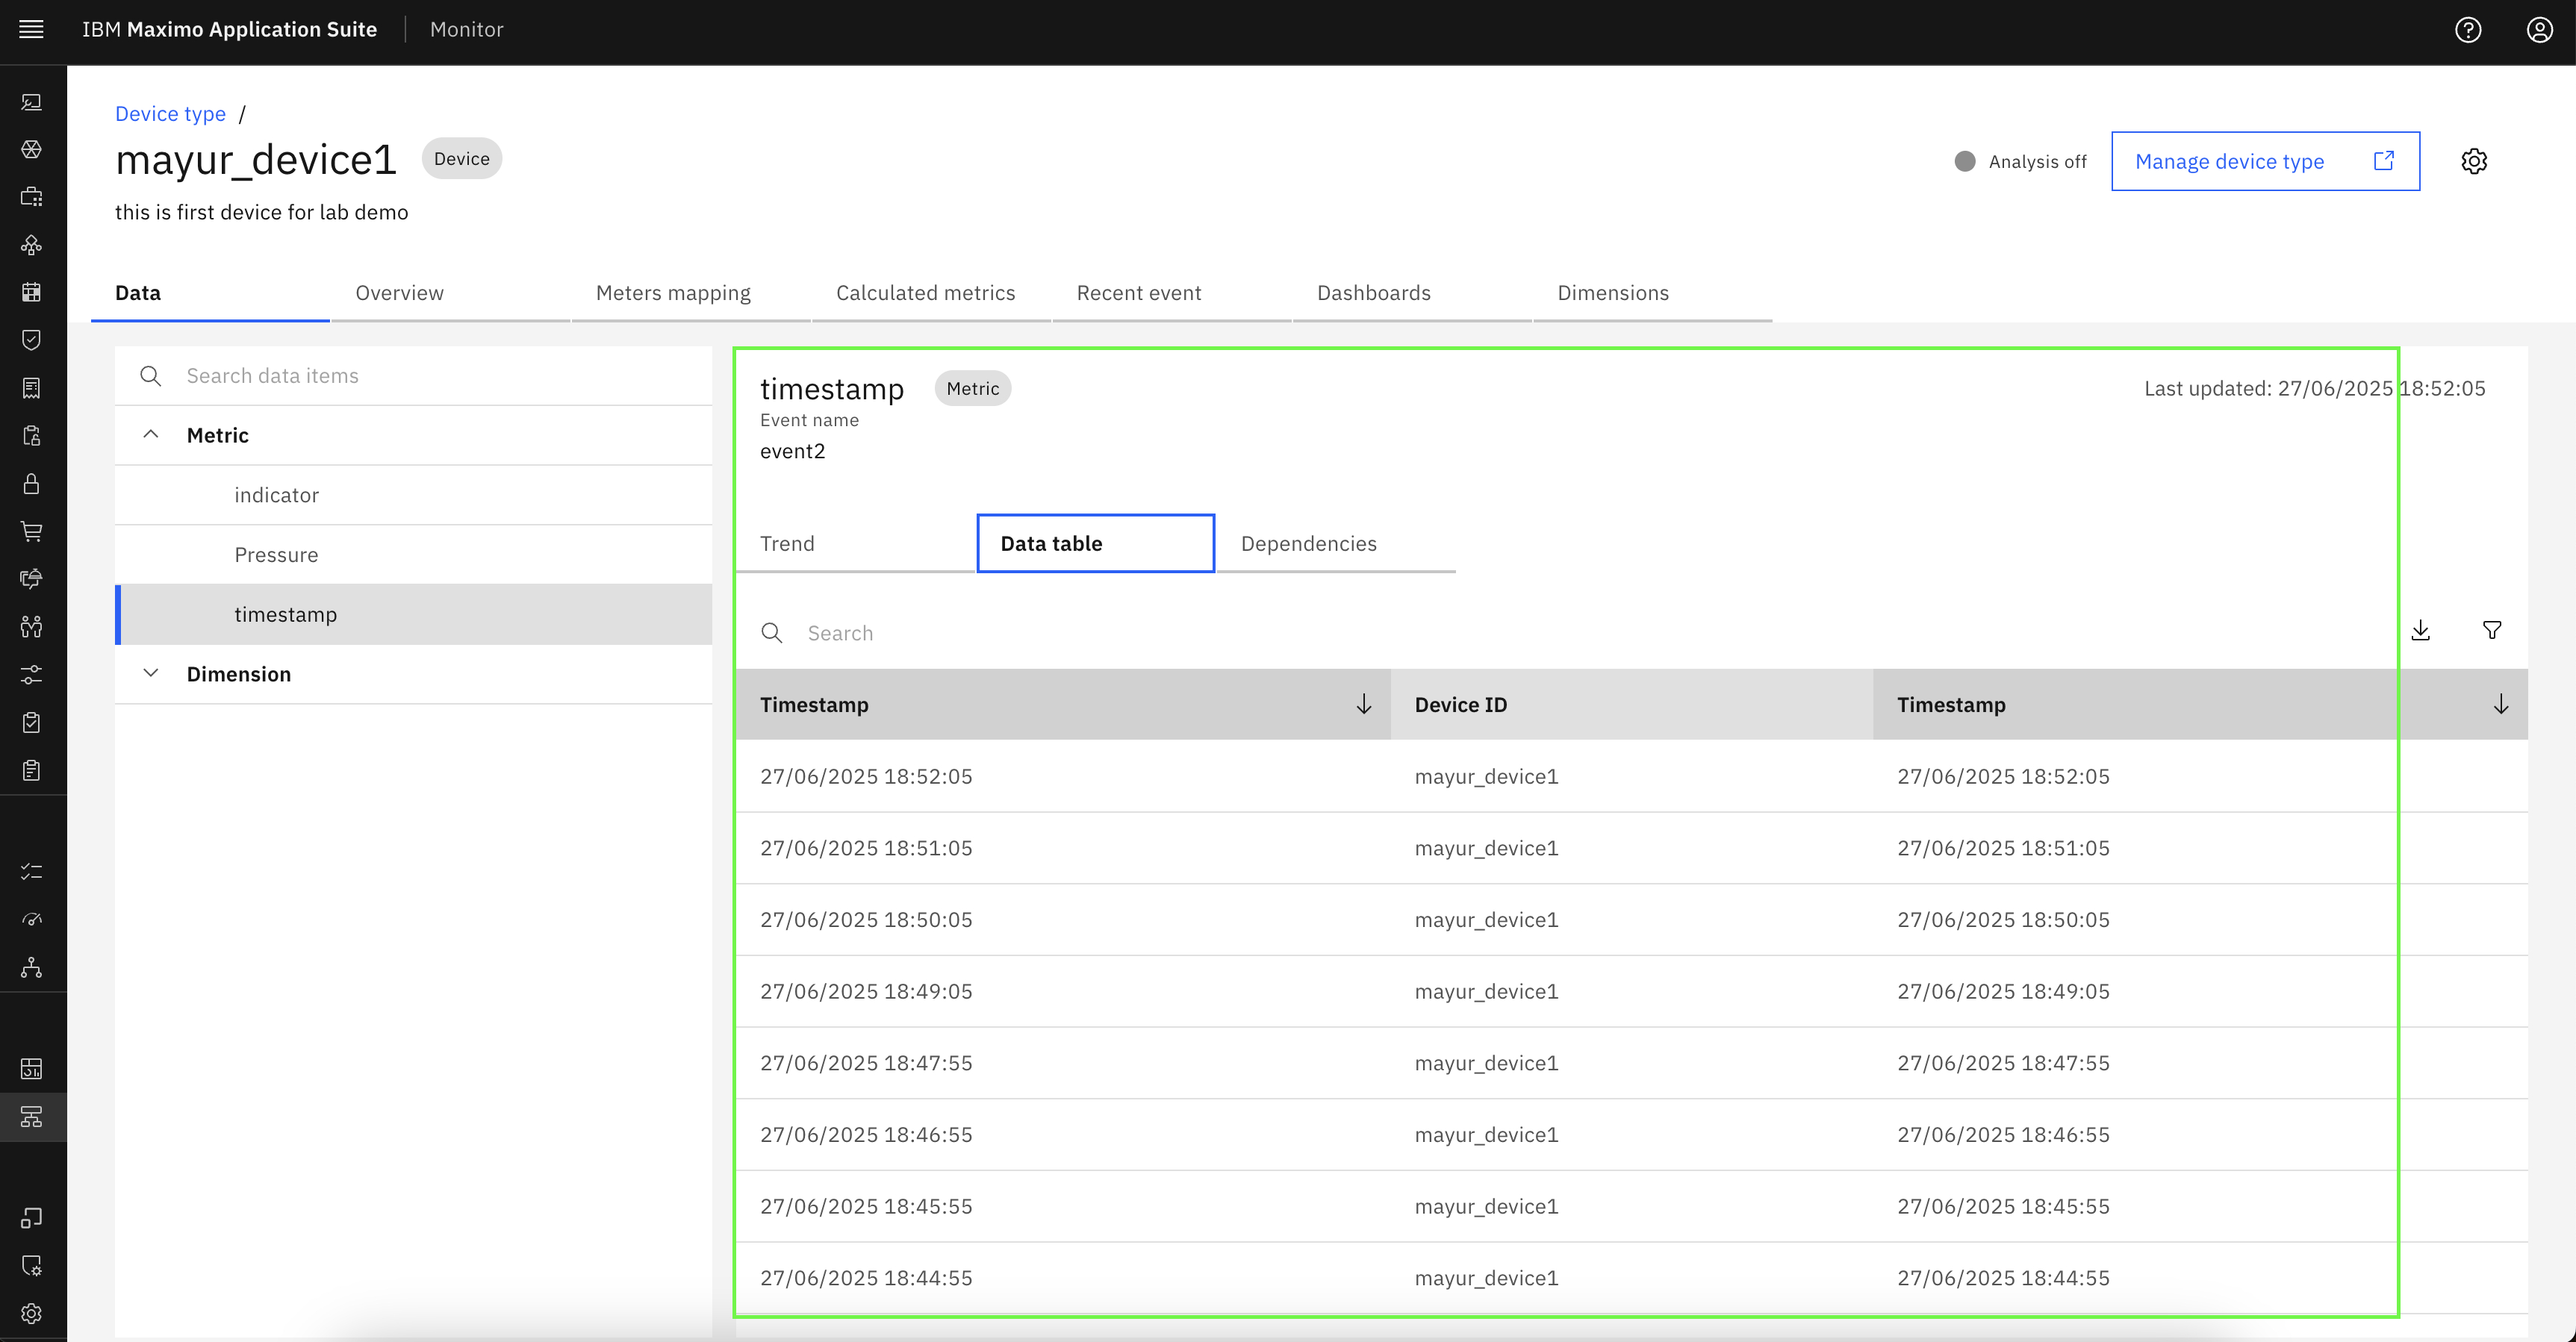Collapse the Metric group
2576x1342 pixels.
(x=151, y=434)
